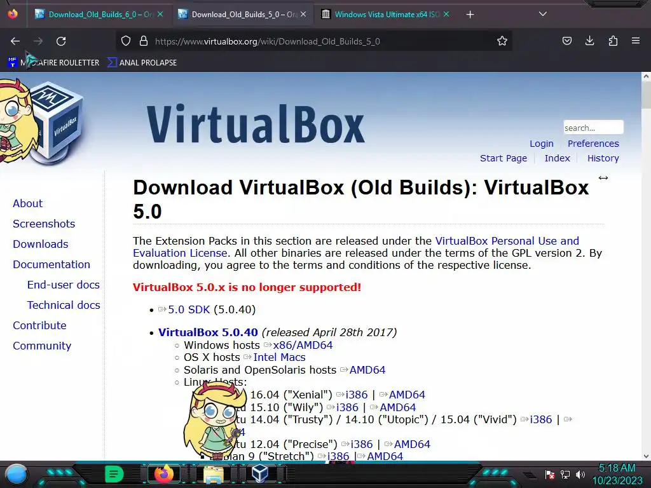651x488 pixels.
Task: Open the network tray icon
Action: point(565,474)
